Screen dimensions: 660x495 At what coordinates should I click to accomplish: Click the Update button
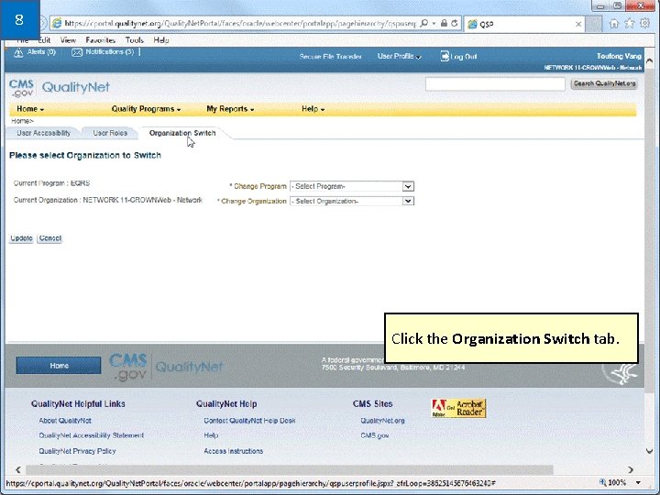pos(21,238)
